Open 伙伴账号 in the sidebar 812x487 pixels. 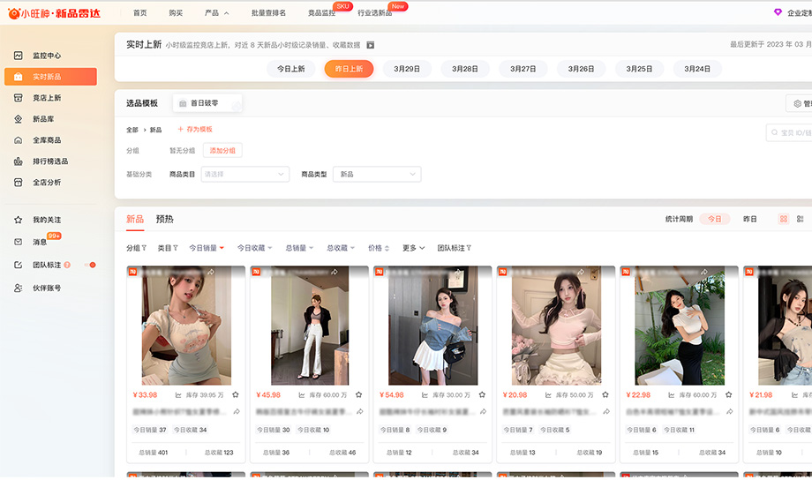click(x=47, y=288)
